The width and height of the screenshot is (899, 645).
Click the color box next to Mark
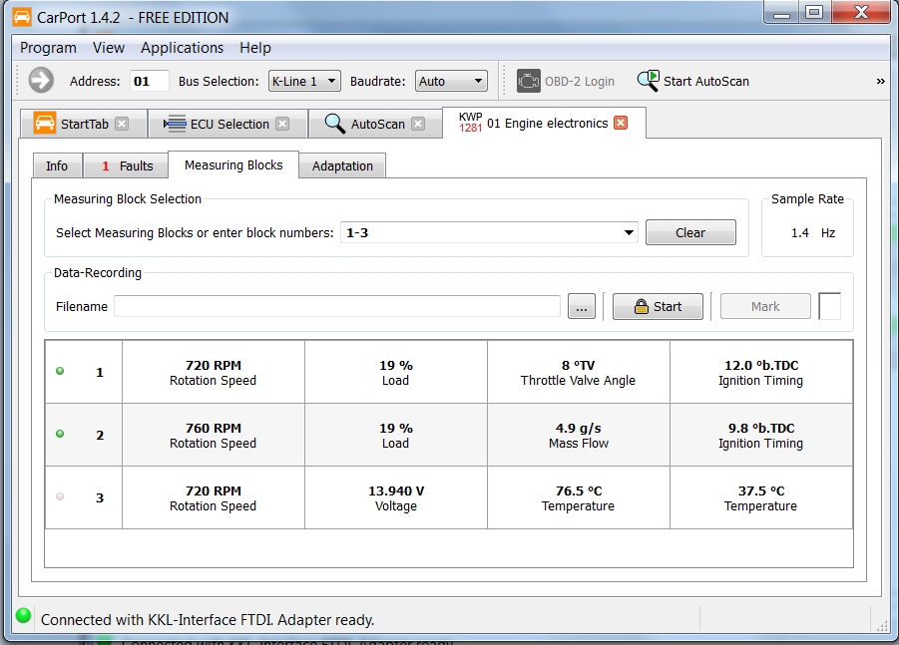tap(829, 307)
